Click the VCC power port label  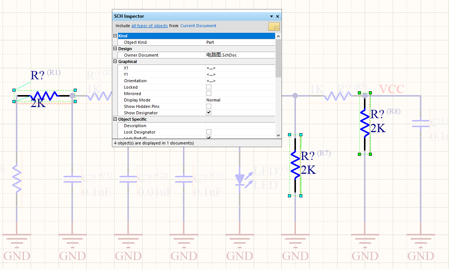coord(392,89)
